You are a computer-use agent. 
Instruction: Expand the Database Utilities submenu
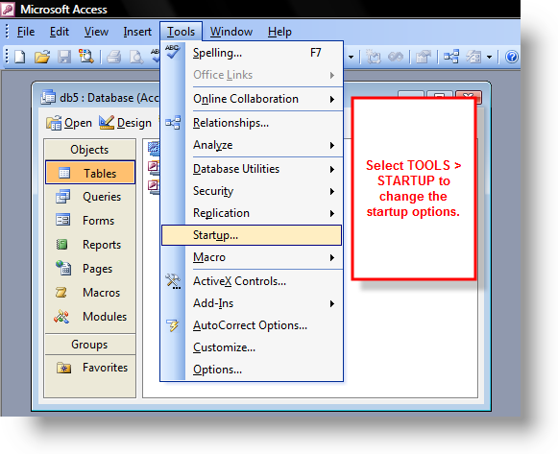click(x=252, y=169)
